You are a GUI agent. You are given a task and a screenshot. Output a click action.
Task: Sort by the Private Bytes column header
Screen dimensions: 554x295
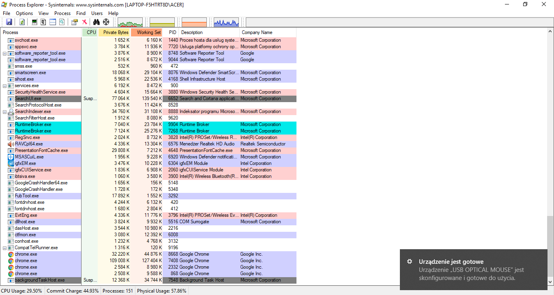114,32
